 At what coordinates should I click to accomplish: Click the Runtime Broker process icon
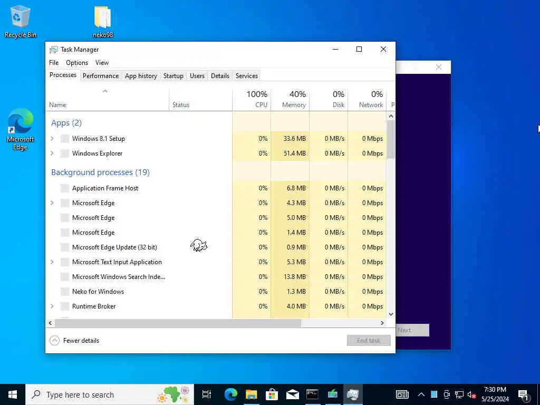coord(65,306)
